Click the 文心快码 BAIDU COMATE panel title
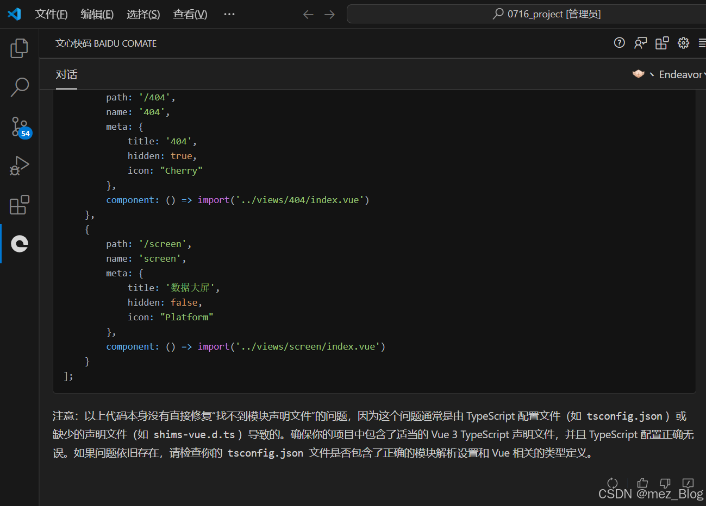The width and height of the screenshot is (706, 506). click(x=106, y=43)
